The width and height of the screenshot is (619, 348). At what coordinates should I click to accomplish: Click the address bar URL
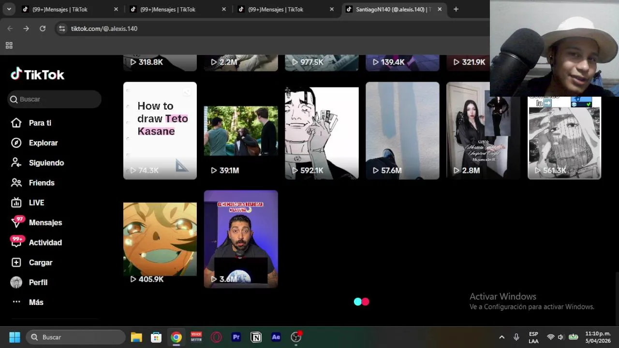point(104,29)
